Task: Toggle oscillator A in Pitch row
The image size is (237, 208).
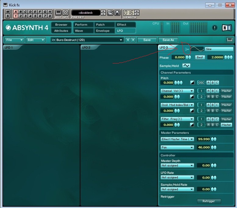Action: pos(208,83)
